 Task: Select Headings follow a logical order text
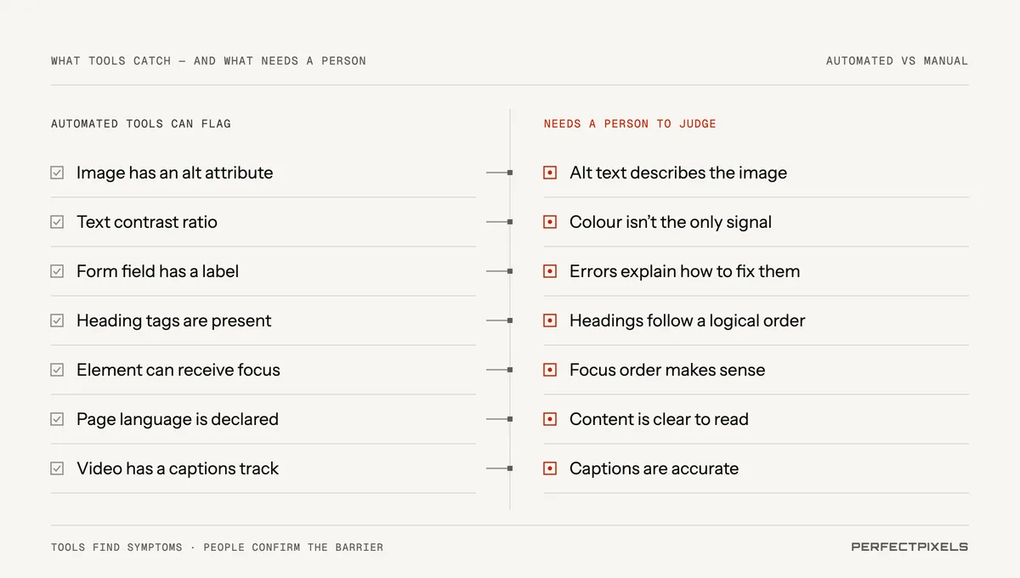(x=688, y=320)
